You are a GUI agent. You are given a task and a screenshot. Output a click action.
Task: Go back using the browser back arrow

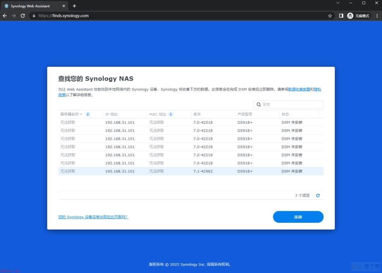pyautogui.click(x=5, y=16)
